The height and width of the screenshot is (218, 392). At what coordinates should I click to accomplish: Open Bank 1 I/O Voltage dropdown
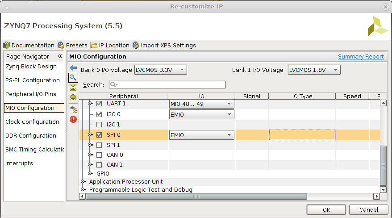(314, 70)
